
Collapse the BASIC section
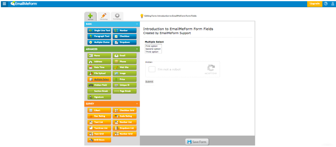(x=137, y=24)
